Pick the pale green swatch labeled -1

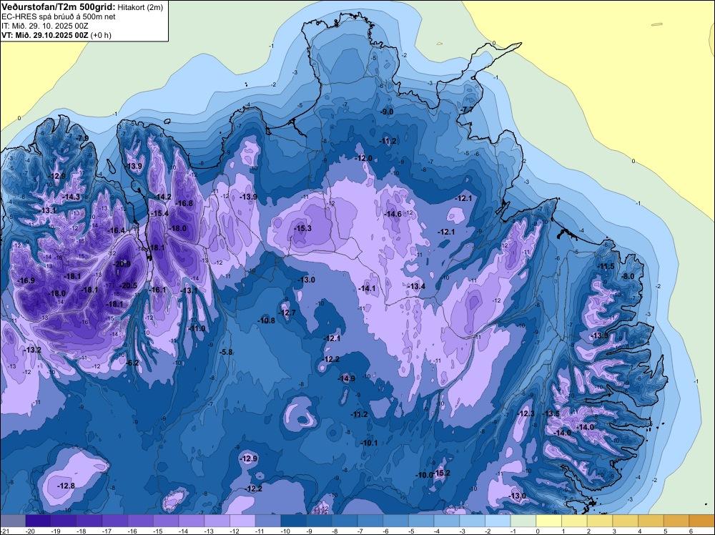click(x=523, y=521)
